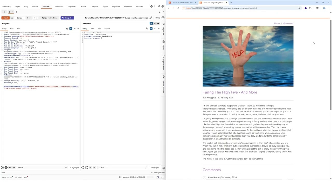Open history dropdown beside back arrow

30,18
